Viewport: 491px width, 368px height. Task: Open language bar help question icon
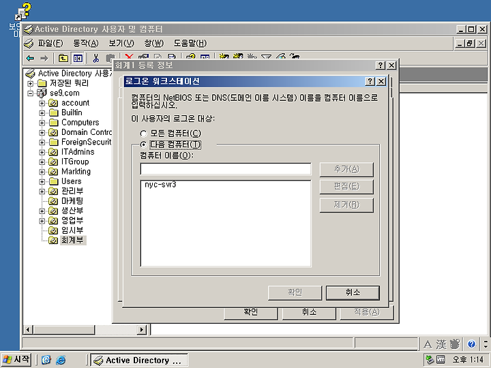[472, 344]
